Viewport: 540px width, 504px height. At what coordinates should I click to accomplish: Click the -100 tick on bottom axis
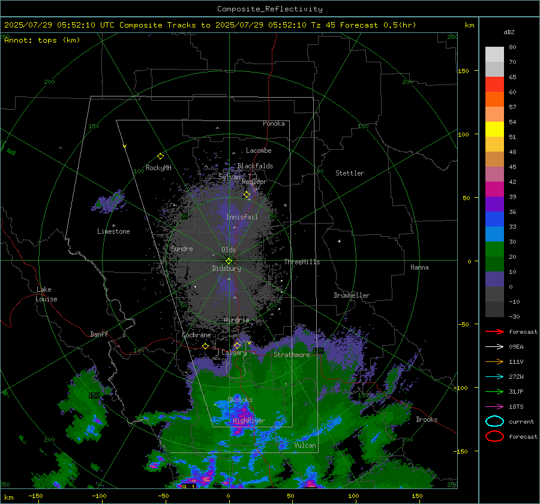(x=99, y=496)
